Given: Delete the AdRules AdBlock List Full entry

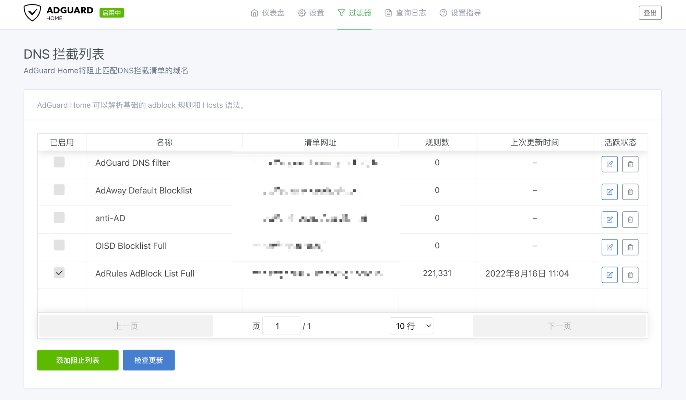Looking at the screenshot, I should tap(630, 275).
